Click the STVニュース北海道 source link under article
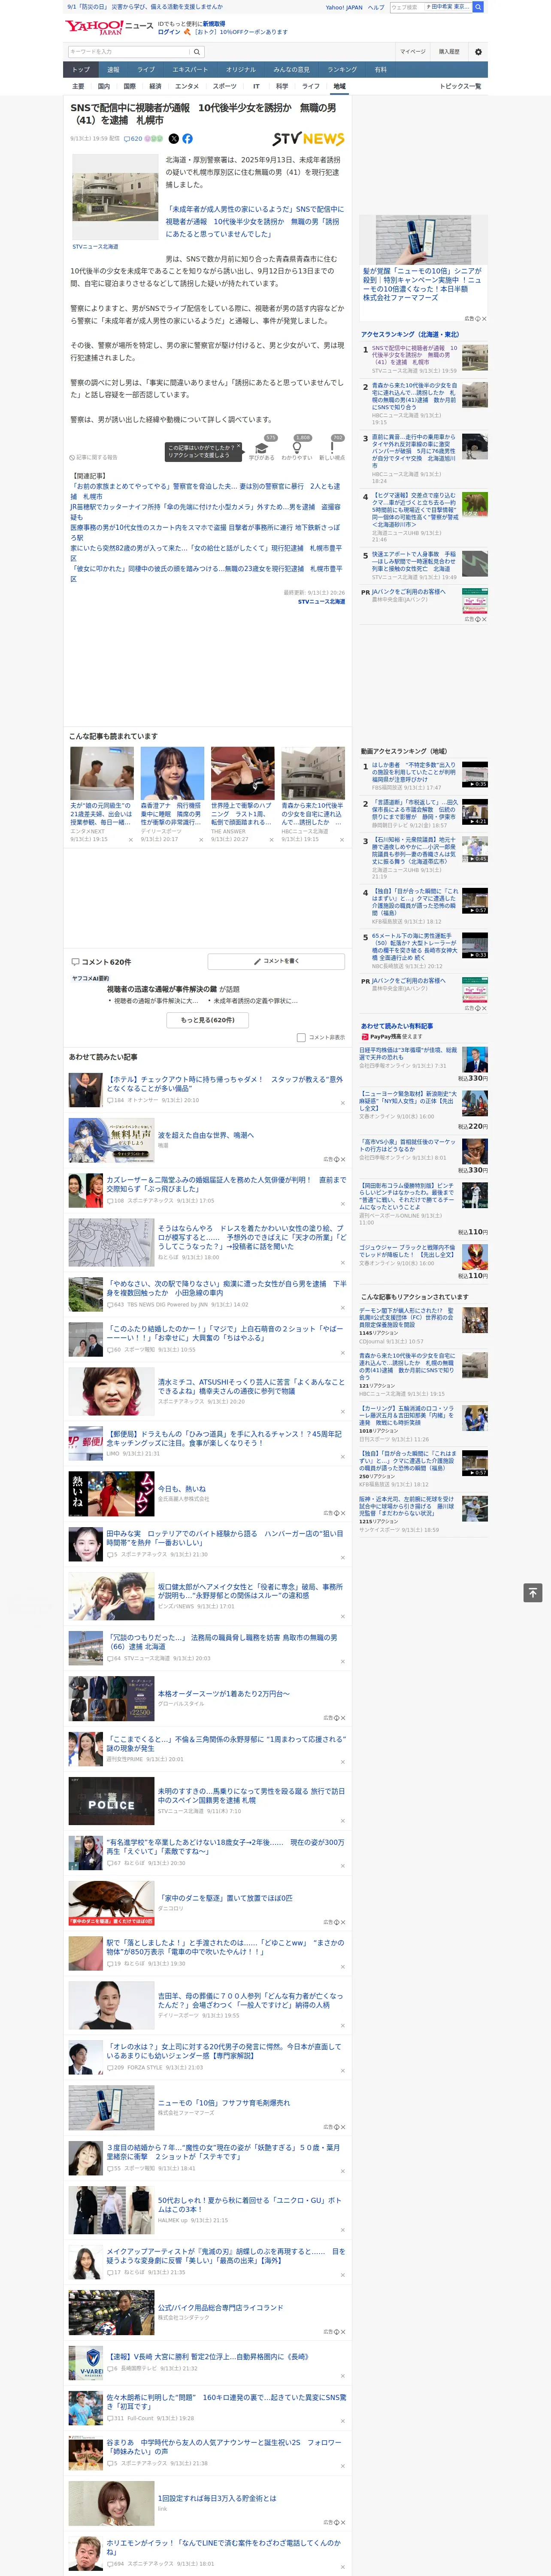 pyautogui.click(x=321, y=601)
